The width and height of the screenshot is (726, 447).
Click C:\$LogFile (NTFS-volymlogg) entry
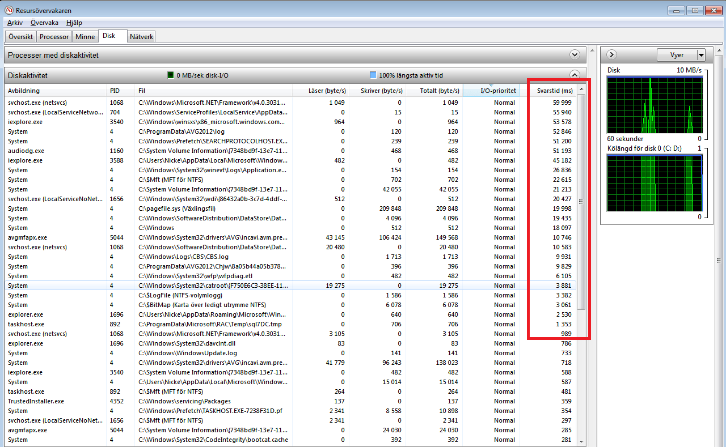click(180, 295)
